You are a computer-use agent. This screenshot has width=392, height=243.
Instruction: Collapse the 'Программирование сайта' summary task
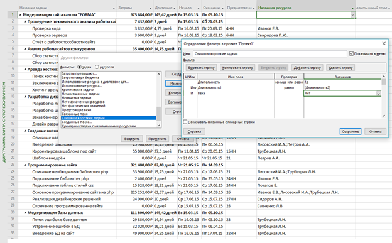click(x=25, y=165)
